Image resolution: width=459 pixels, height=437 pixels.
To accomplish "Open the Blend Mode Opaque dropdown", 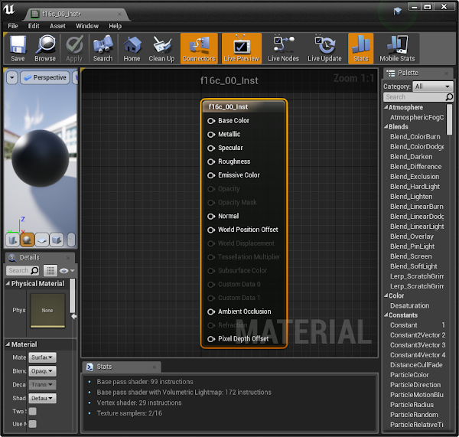I will [x=42, y=371].
